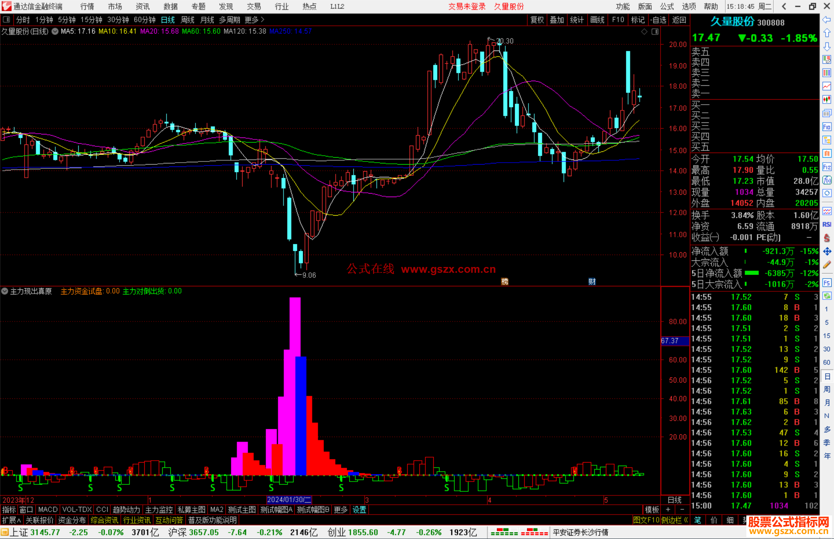Click the 设置 link in indicator bar

(359, 510)
